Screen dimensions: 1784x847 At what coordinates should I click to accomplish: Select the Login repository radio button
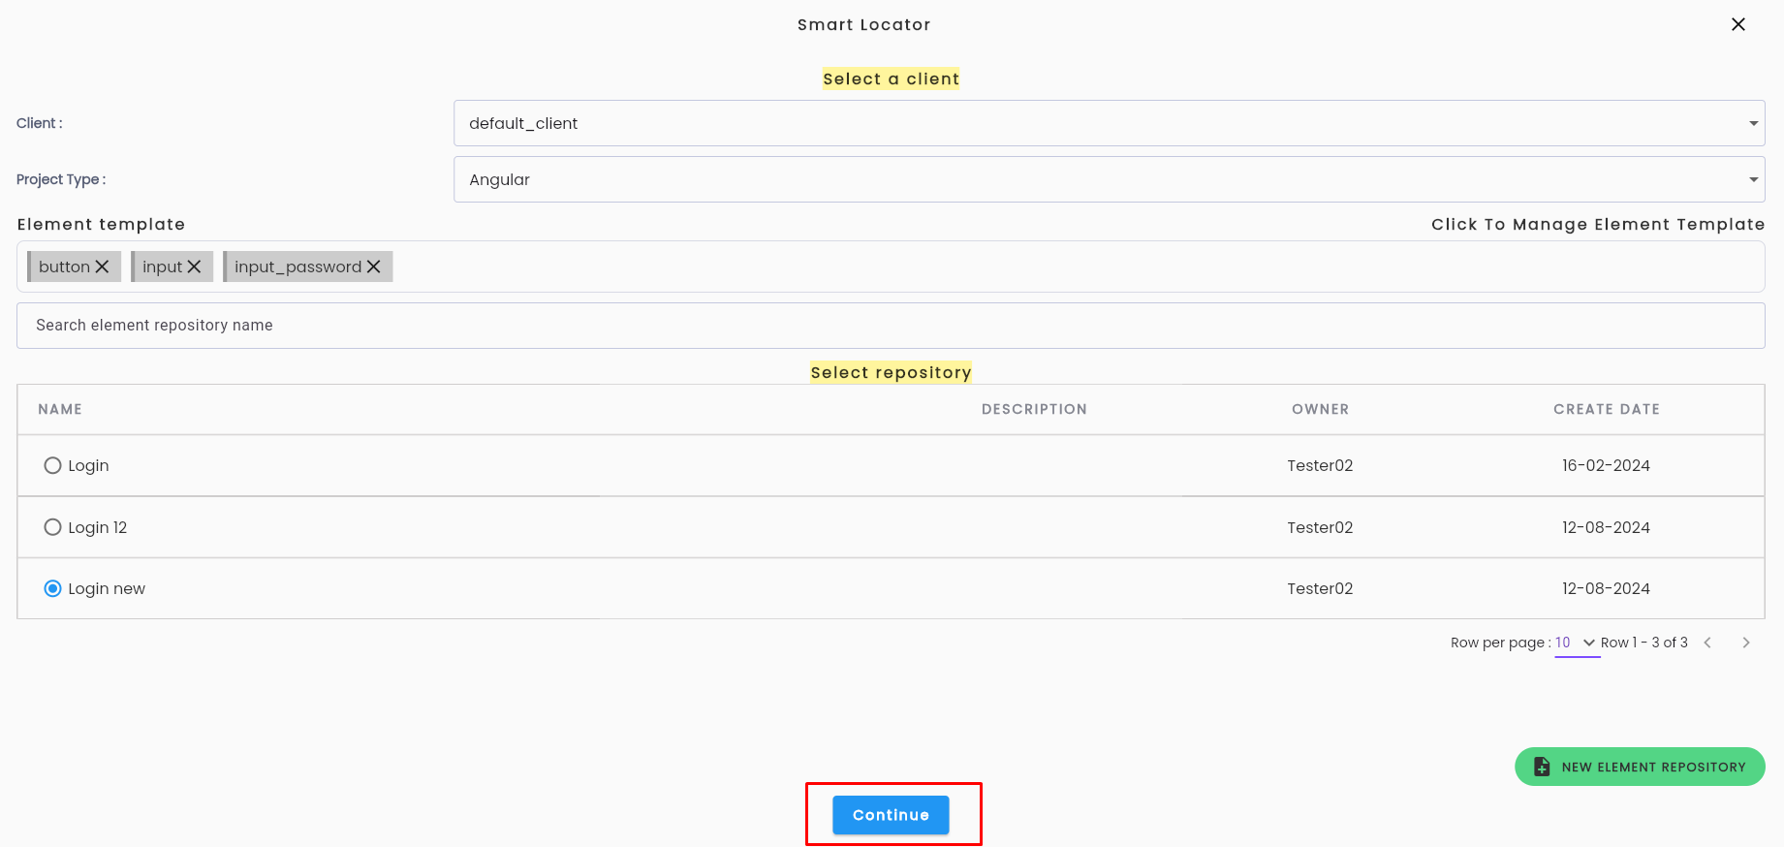coord(52,466)
